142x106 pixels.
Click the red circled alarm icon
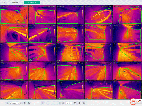click(133, 101)
